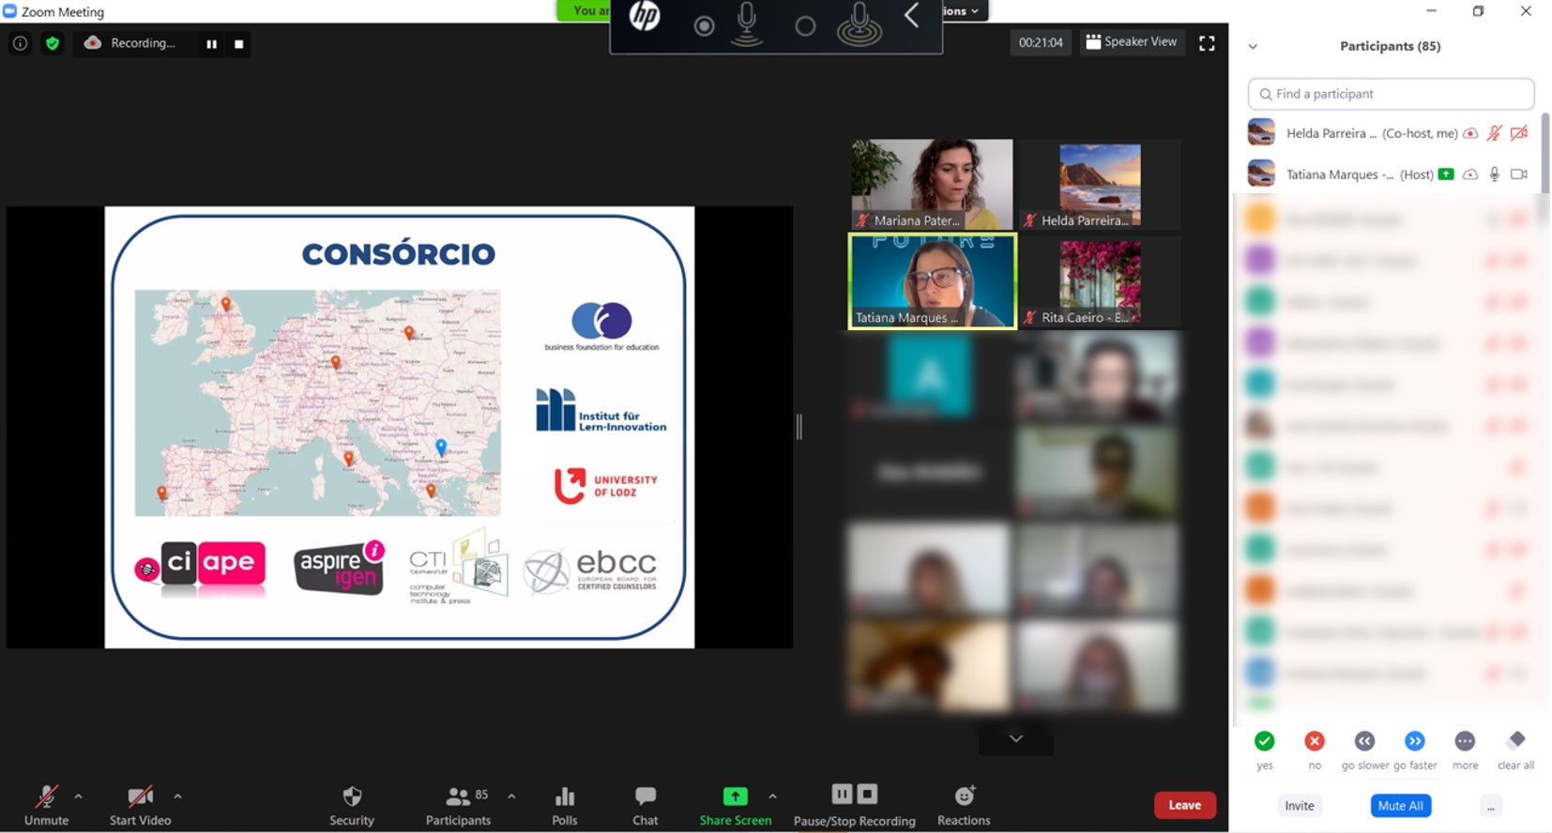The width and height of the screenshot is (1552, 833).
Task: Collapse the Participants panel with the chevron
Action: (x=1253, y=46)
